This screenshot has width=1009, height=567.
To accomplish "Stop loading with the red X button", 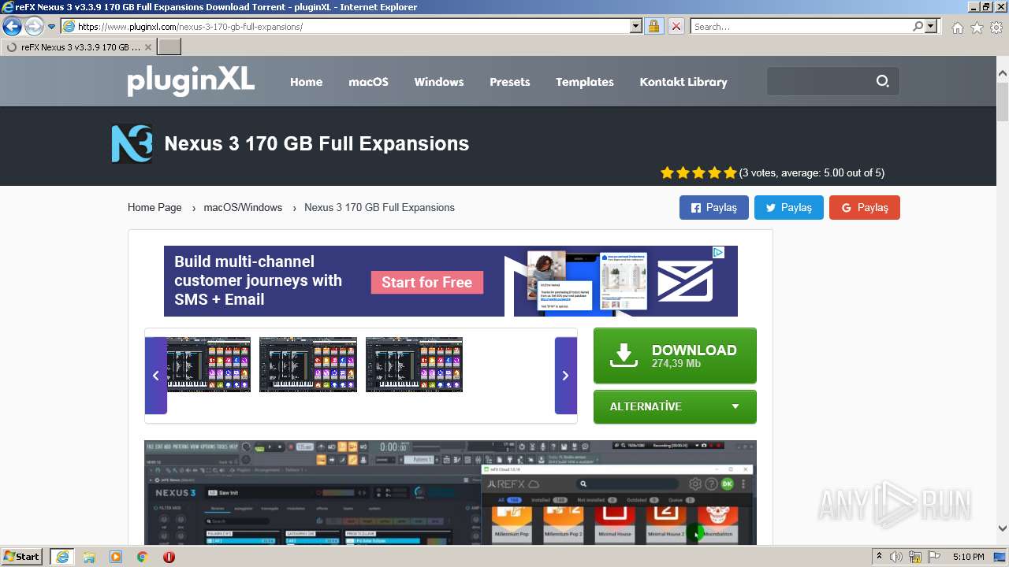I will tap(676, 26).
